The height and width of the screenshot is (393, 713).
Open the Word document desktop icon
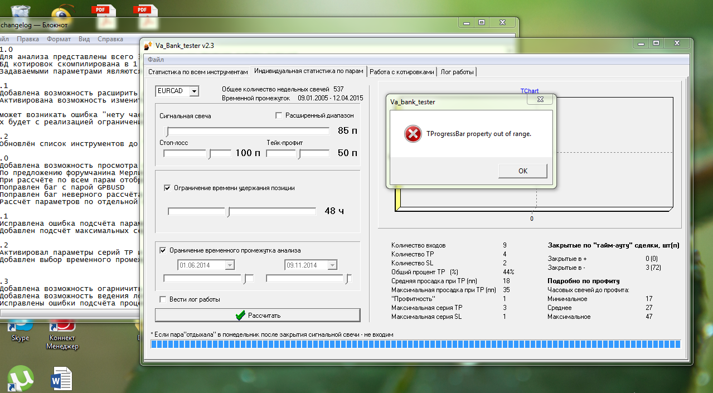[x=62, y=378]
